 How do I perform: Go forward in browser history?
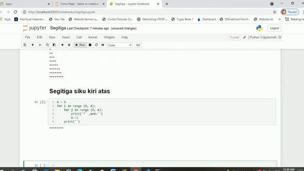pos(8,12)
